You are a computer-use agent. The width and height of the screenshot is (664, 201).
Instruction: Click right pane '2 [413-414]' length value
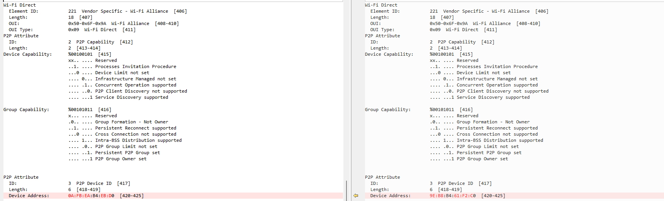(446, 48)
